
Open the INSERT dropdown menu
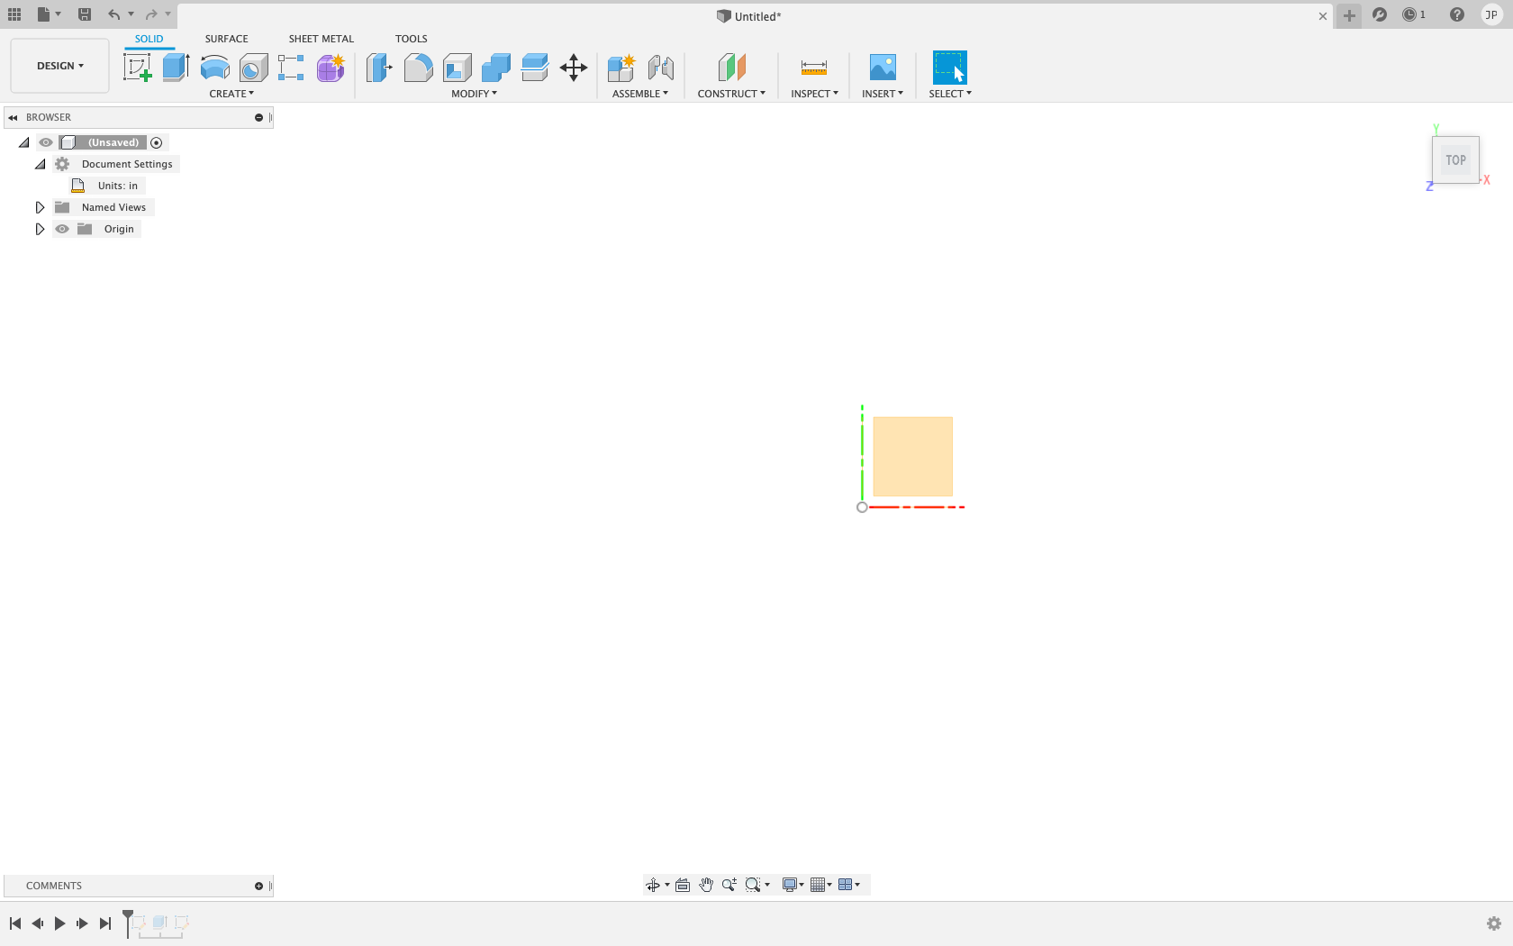click(883, 94)
